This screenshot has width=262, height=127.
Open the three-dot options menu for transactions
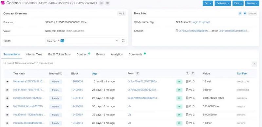point(254,64)
